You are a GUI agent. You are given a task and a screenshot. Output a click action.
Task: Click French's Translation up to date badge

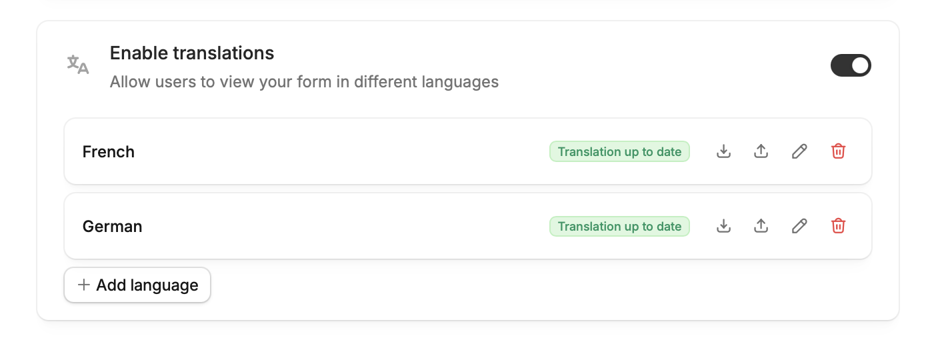[x=619, y=151]
